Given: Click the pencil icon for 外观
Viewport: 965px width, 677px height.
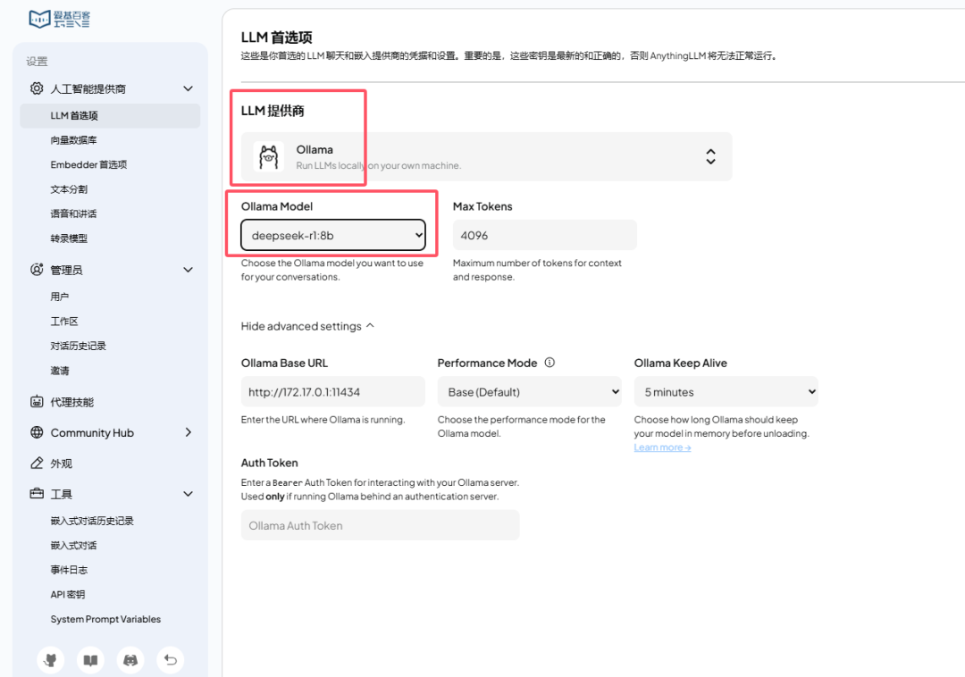Looking at the screenshot, I should (x=37, y=463).
